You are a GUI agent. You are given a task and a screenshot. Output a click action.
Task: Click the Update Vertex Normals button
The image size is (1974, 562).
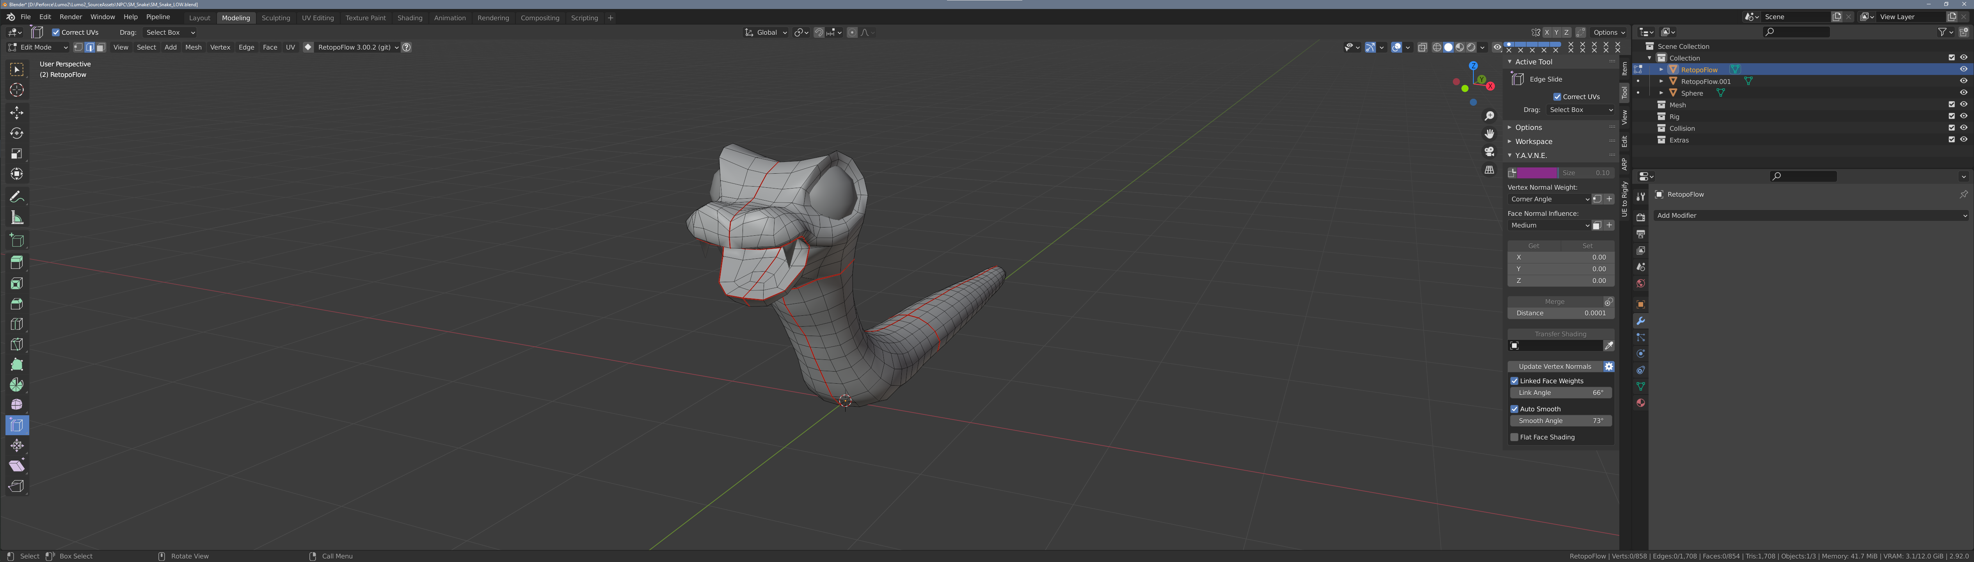point(1554,366)
